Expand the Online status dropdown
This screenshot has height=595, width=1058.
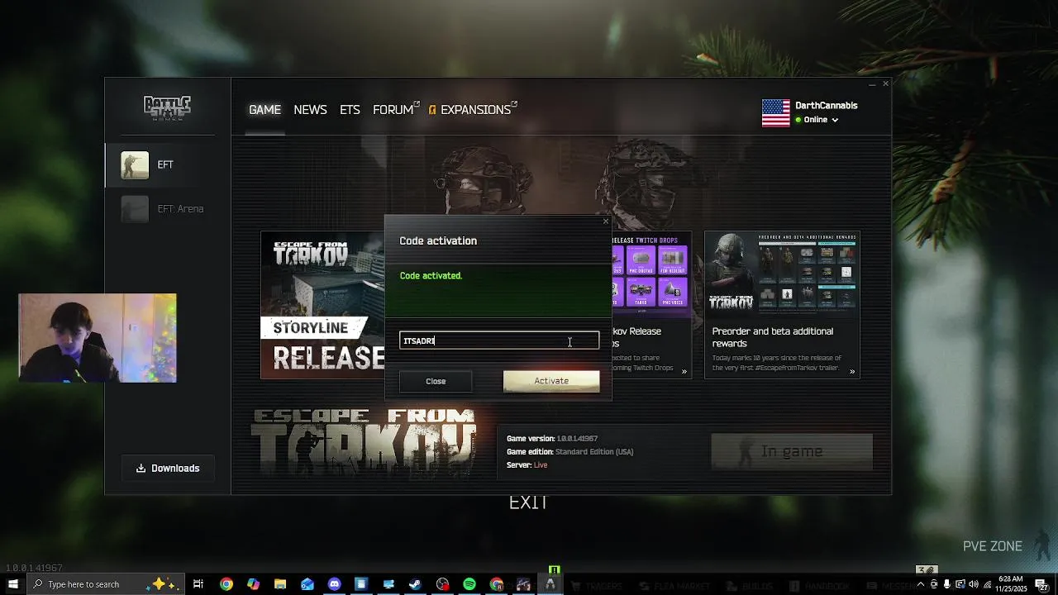tap(817, 120)
